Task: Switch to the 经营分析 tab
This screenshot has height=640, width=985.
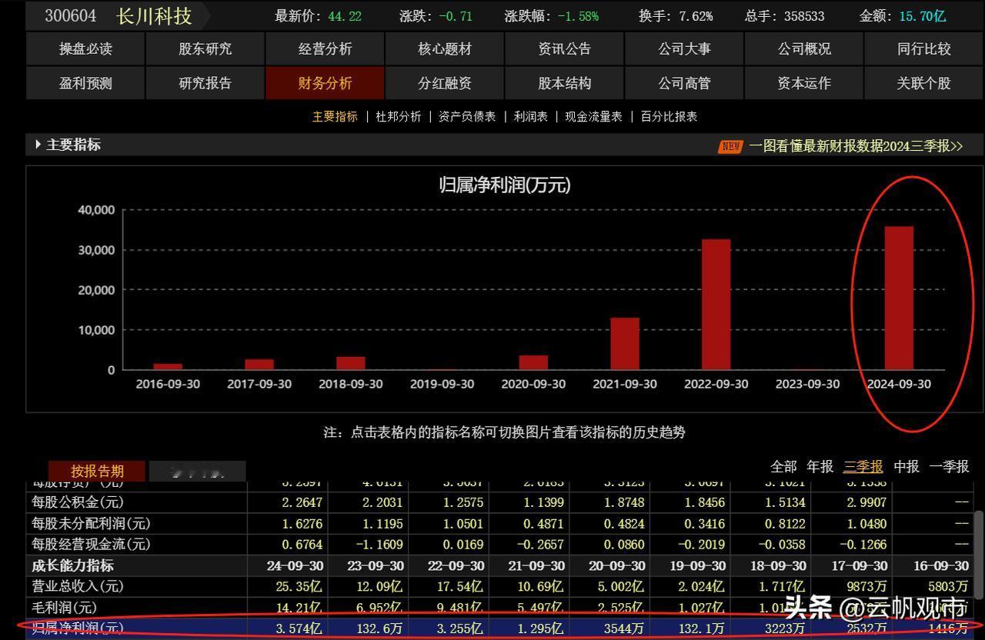Action: tap(325, 48)
